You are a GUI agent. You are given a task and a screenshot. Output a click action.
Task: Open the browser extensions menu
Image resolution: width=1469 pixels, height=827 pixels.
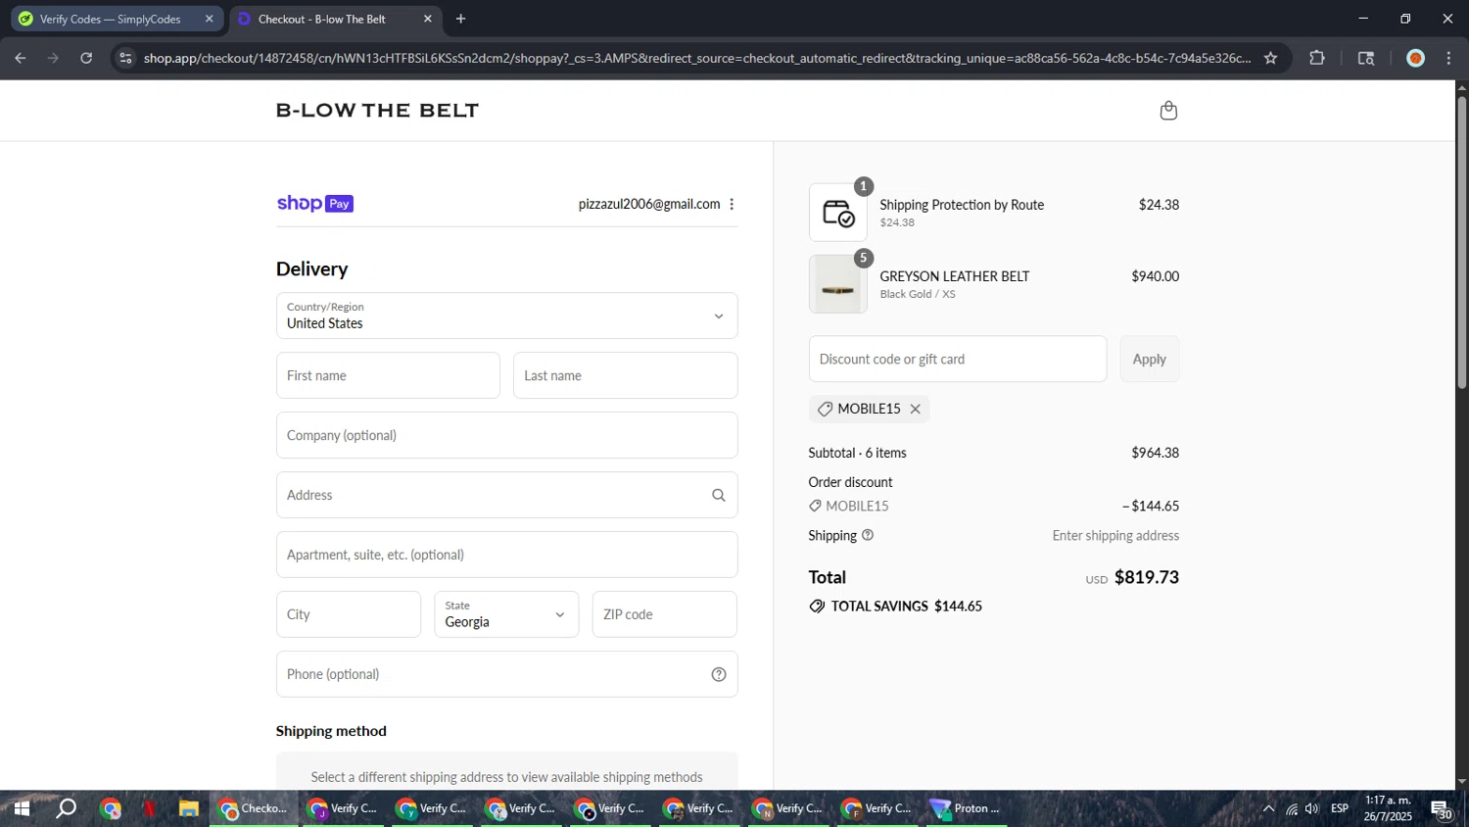(1317, 58)
